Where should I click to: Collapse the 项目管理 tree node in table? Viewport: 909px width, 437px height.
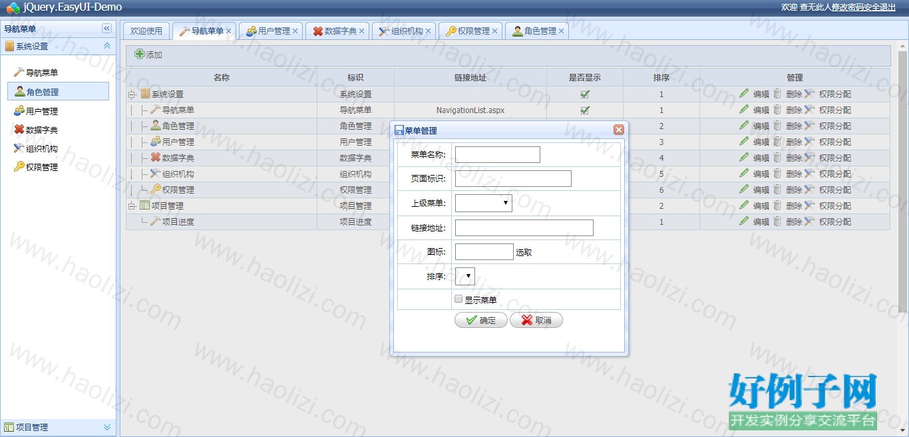coord(132,206)
